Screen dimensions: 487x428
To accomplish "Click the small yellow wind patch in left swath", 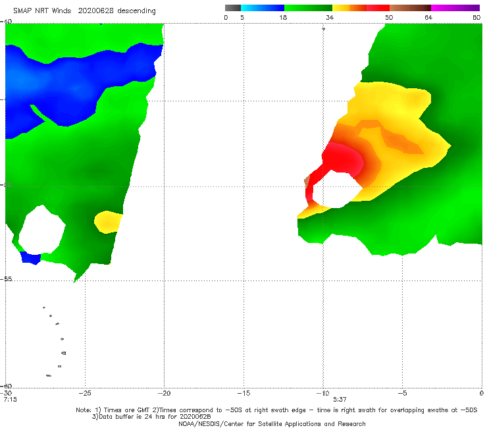I will tap(107, 222).
